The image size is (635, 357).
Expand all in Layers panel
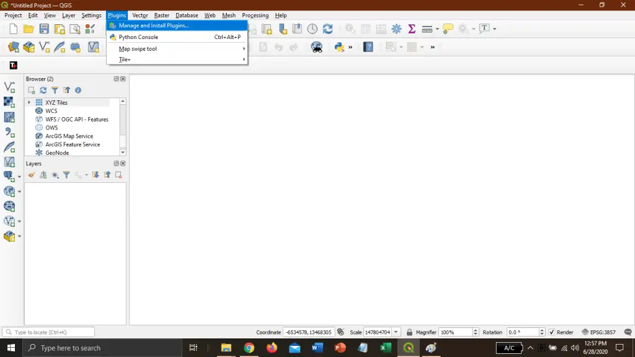click(95, 175)
